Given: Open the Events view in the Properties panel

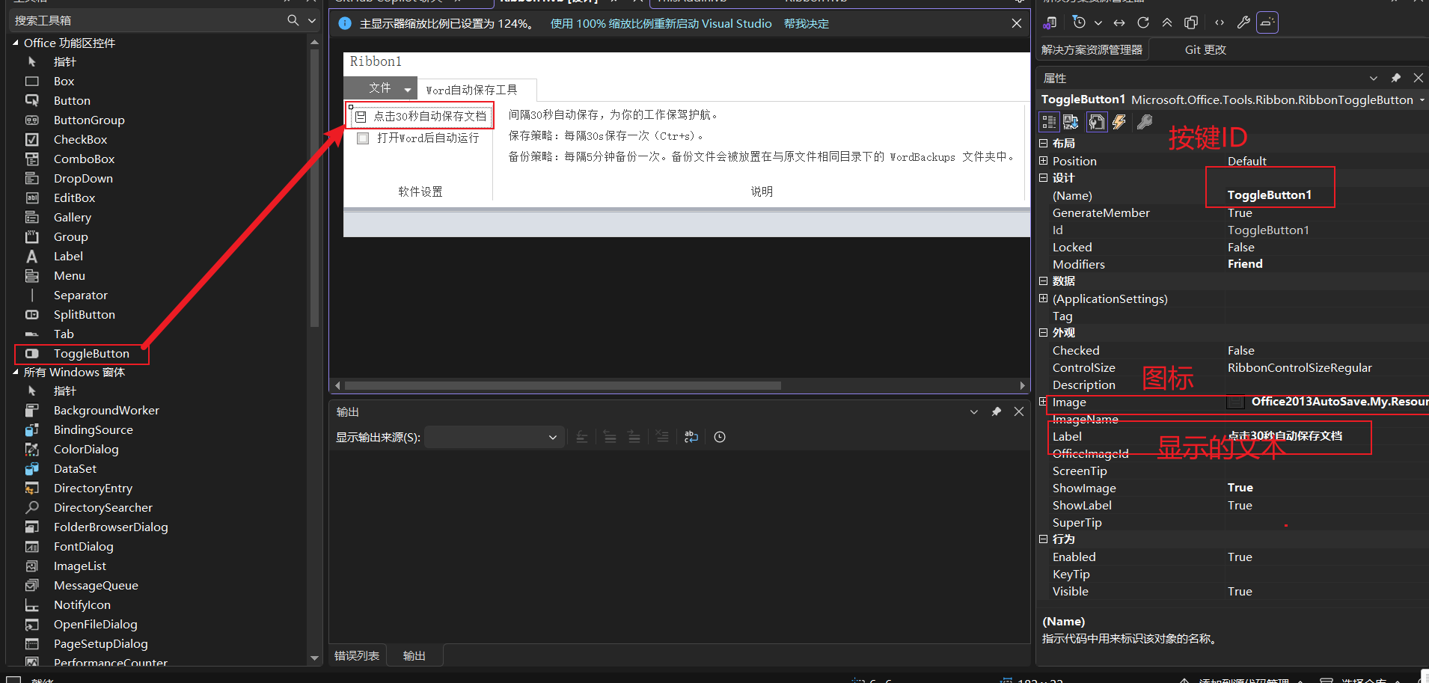Looking at the screenshot, I should (x=1119, y=122).
